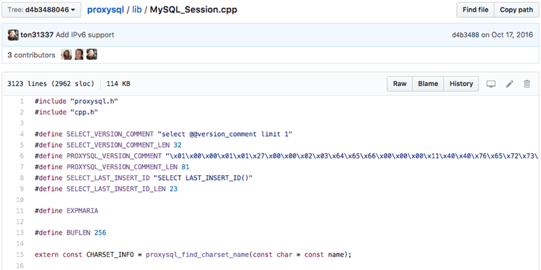This screenshot has width=541, height=270.
Task: Click the trash delete file icon
Action: pyautogui.click(x=527, y=84)
